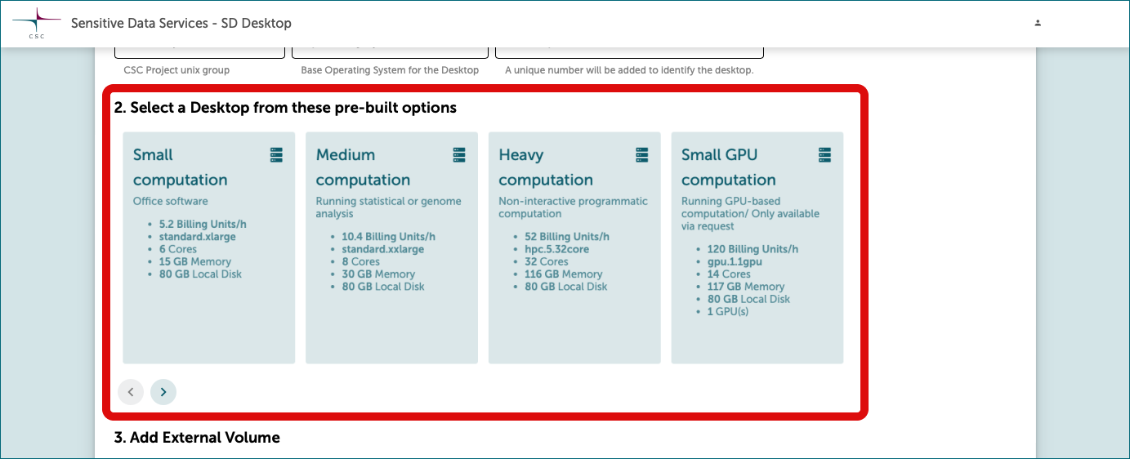Click server icon on Medium computation card
Viewport: 1130px width, 459px height.
[459, 154]
